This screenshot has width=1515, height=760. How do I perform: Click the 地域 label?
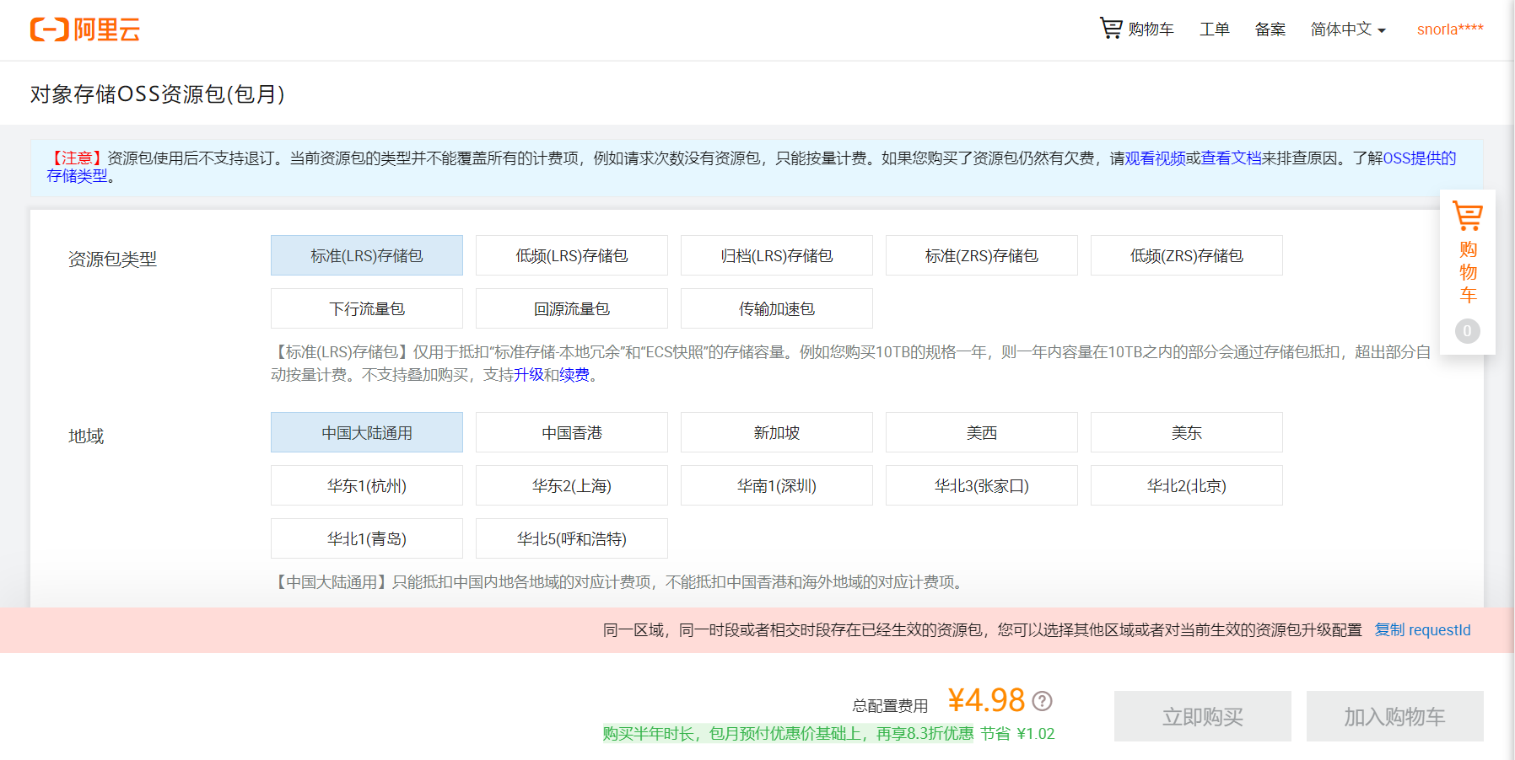click(86, 436)
